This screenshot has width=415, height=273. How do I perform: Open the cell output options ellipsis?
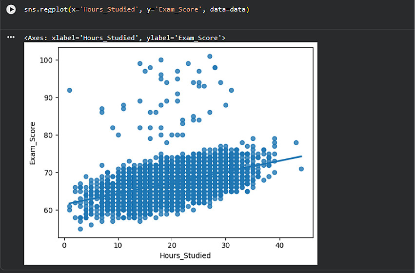click(11, 37)
